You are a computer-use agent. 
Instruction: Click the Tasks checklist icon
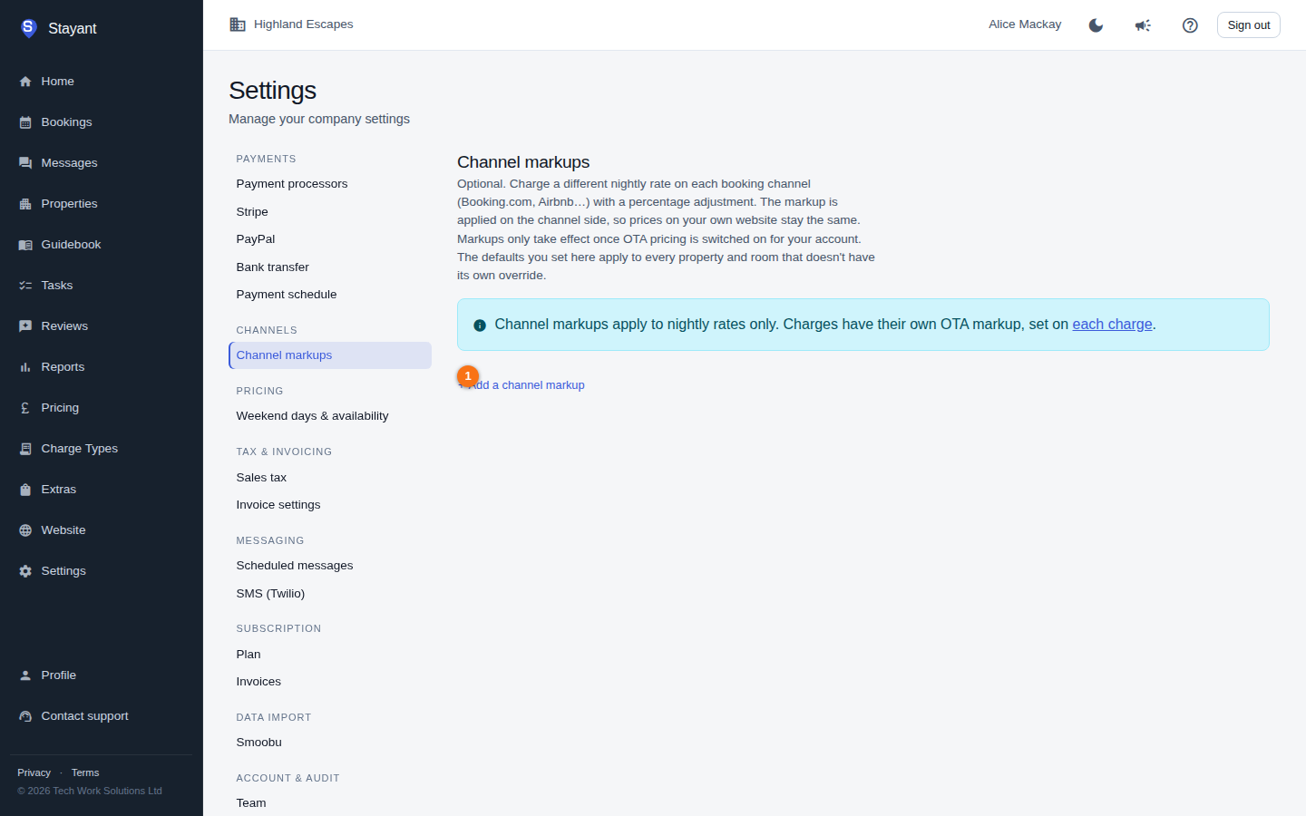tap(25, 286)
